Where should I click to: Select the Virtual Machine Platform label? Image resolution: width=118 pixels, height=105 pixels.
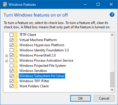coord(38,40)
